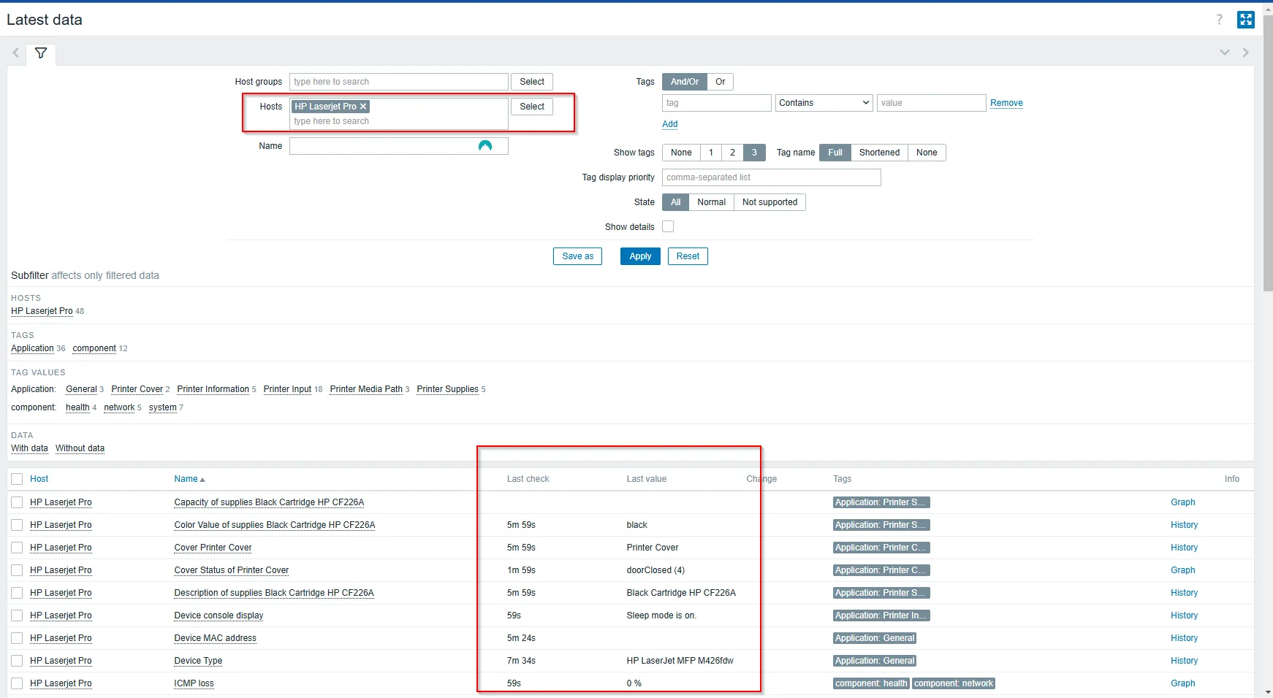Screen dimensions: 1273x698
Task: Click the Reset filter button
Action: [688, 256]
